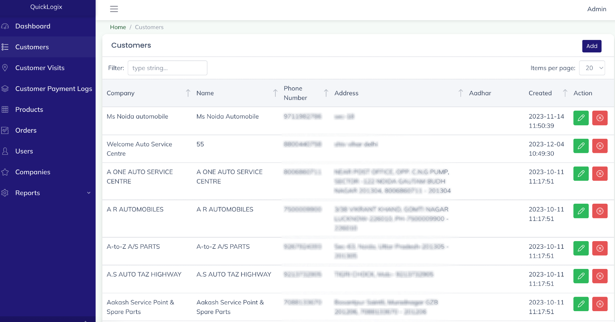Follow the Home breadcrumb link
This screenshot has width=615, height=322.
(x=118, y=27)
